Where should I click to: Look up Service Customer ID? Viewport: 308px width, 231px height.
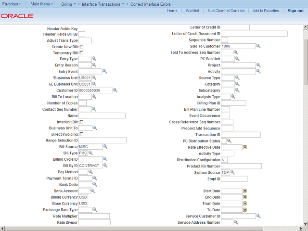click(258, 216)
